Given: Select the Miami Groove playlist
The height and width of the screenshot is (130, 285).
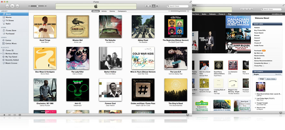Looking at the screenshot, I should click(14, 63).
